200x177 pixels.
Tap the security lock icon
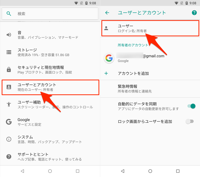(9, 69)
